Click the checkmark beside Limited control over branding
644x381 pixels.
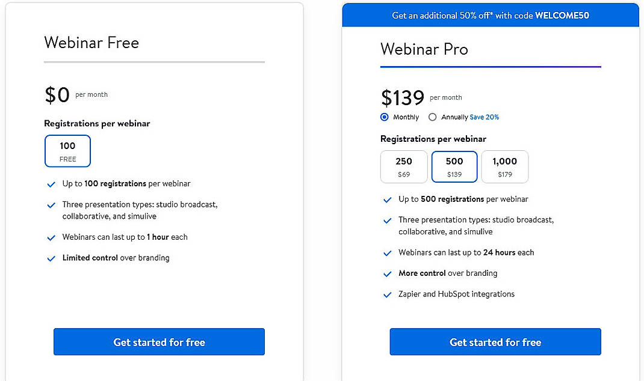pyautogui.click(x=51, y=258)
